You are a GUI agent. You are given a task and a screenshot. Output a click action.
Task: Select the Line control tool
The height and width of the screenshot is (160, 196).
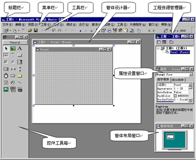20,82
